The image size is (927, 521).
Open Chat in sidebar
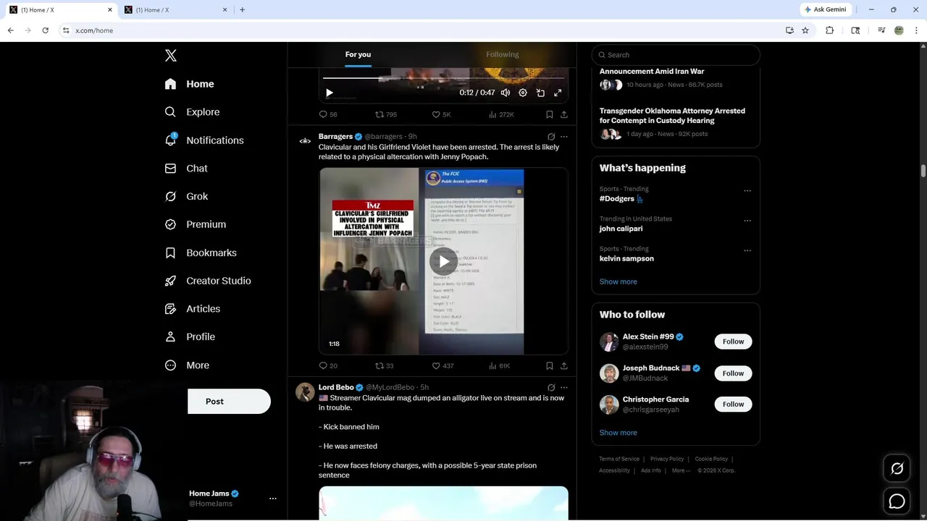(185, 169)
